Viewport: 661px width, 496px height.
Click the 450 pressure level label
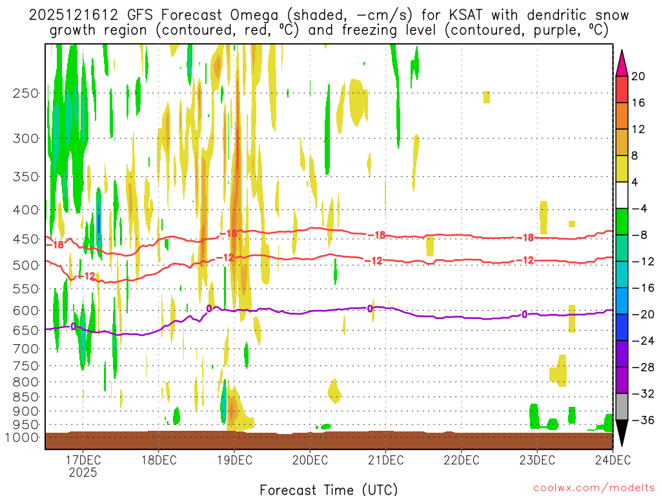click(26, 239)
